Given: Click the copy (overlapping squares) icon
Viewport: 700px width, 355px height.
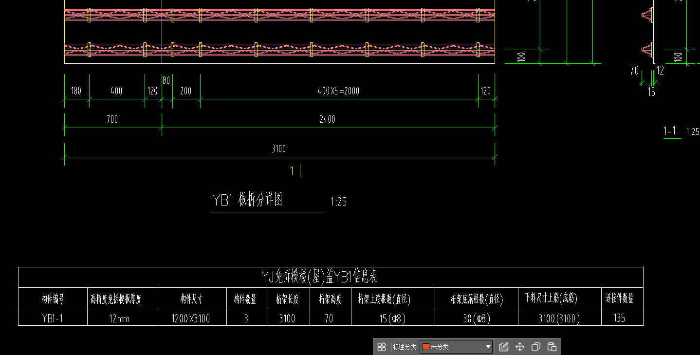Looking at the screenshot, I should pos(536,347).
